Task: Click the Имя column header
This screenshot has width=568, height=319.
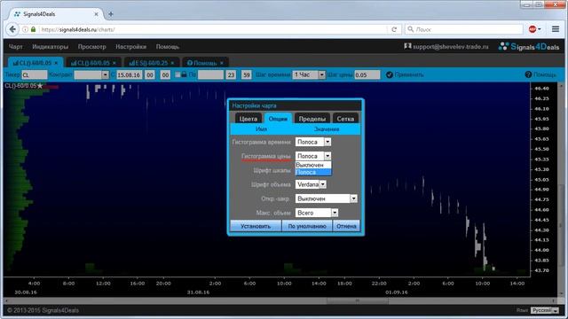Action: [x=261, y=129]
